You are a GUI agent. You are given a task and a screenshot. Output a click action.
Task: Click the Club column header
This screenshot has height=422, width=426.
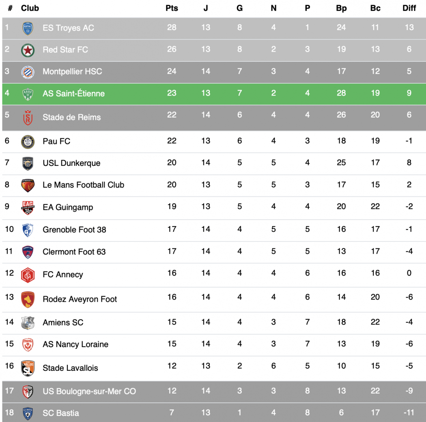30,8
